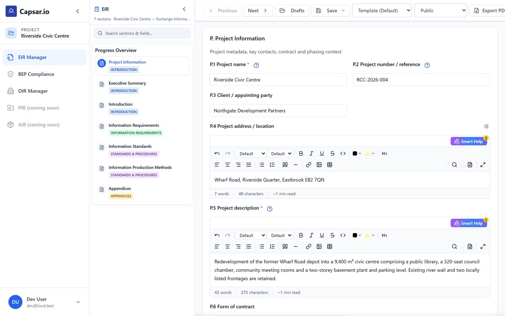Align text left in P.4 address editor
505x316 pixels.
[217, 165]
